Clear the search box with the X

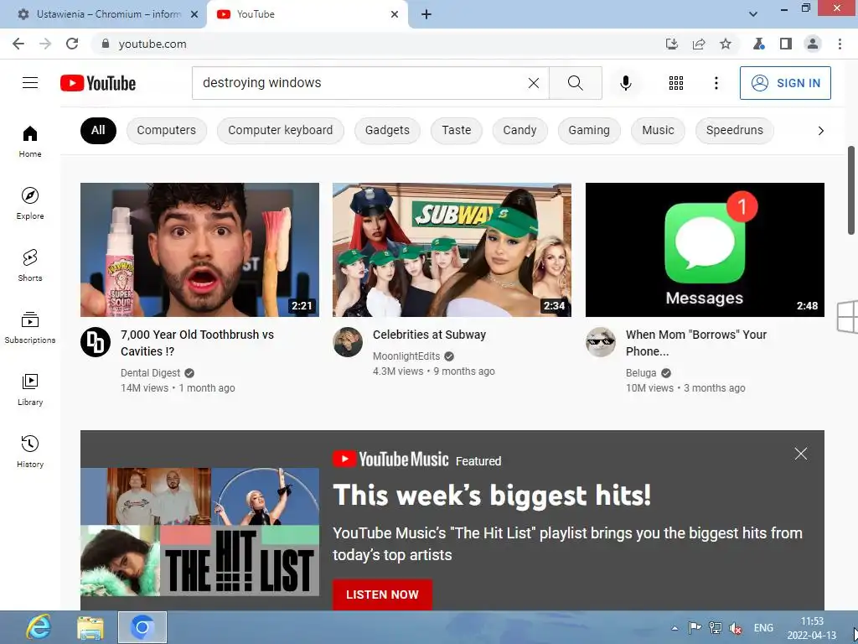pyautogui.click(x=534, y=83)
